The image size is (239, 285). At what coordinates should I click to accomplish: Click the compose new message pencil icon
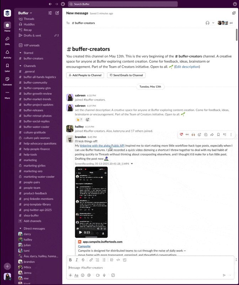(57, 13)
